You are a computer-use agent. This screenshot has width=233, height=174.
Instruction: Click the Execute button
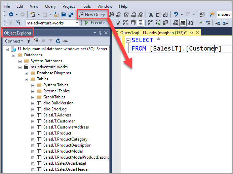pos(95,23)
